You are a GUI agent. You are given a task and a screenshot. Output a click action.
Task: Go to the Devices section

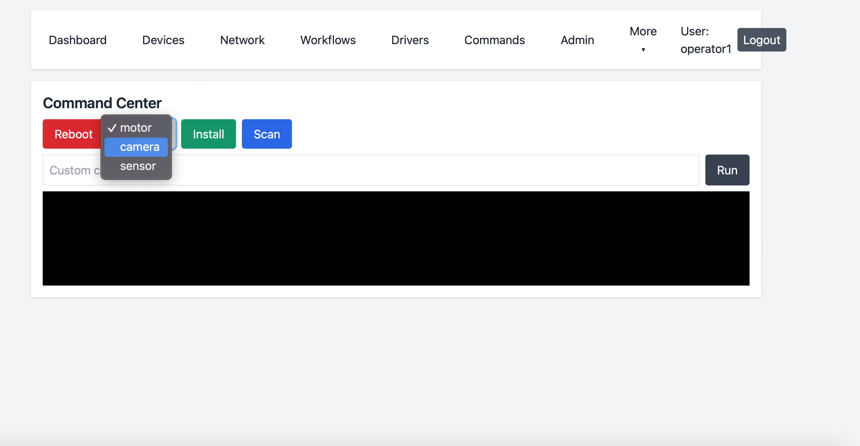163,40
